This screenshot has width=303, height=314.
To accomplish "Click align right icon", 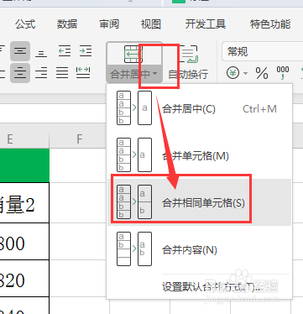I will 41,73.
